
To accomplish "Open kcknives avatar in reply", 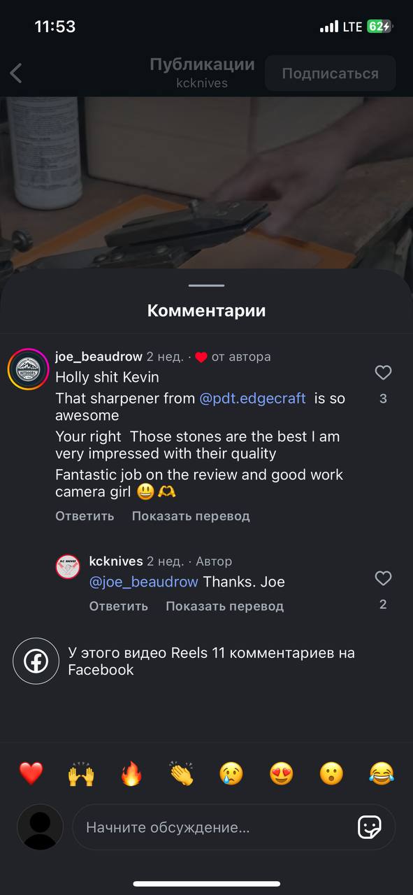I will (x=68, y=566).
